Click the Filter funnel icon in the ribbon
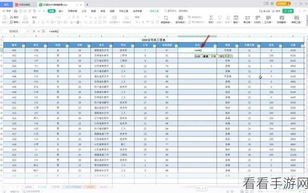The image size is (308, 193). pyautogui.click(x=219, y=18)
